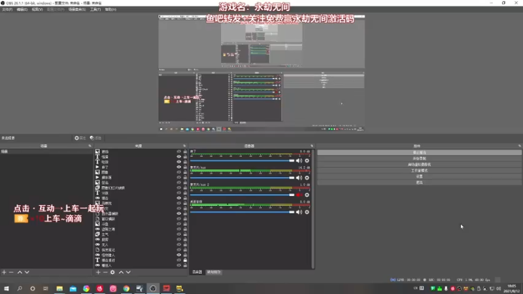The image size is (523, 294).
Task: Open the 工具(T) menu
Action: [95, 9]
